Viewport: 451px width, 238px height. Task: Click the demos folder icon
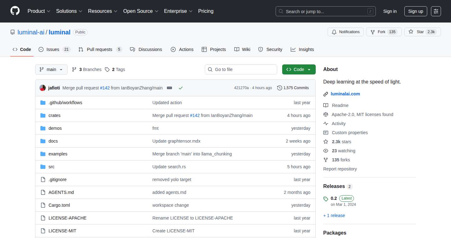pos(43,128)
